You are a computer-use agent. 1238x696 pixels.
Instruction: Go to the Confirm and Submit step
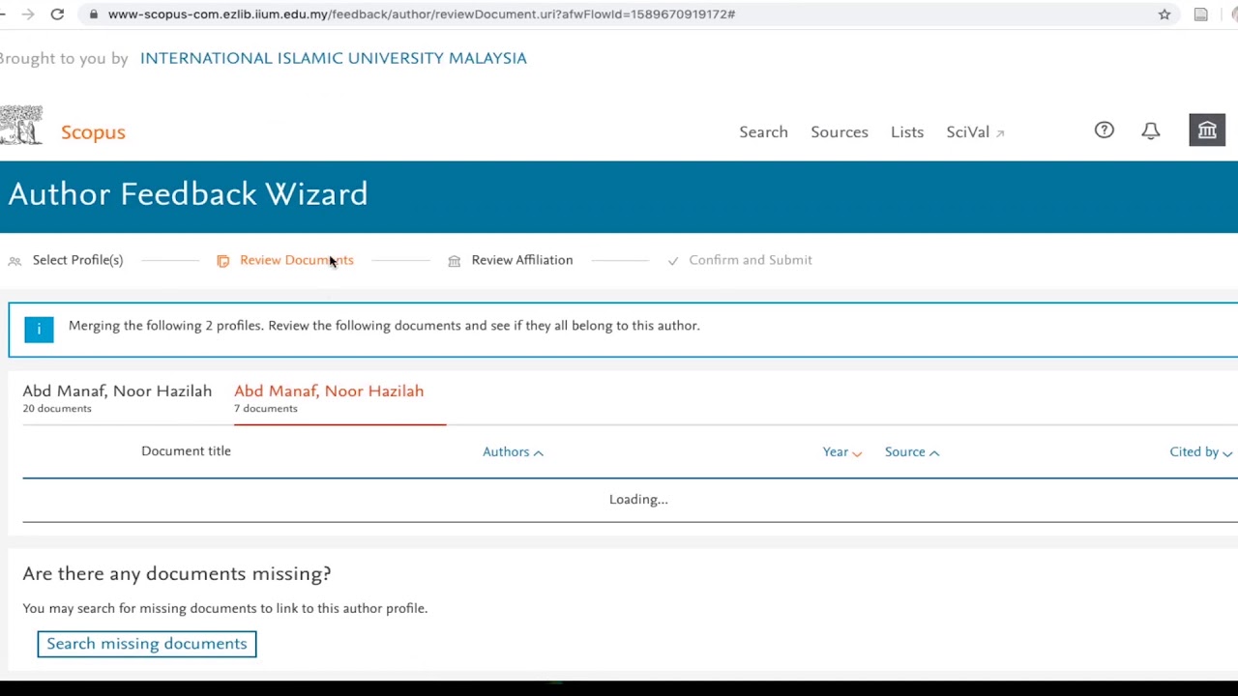751,260
